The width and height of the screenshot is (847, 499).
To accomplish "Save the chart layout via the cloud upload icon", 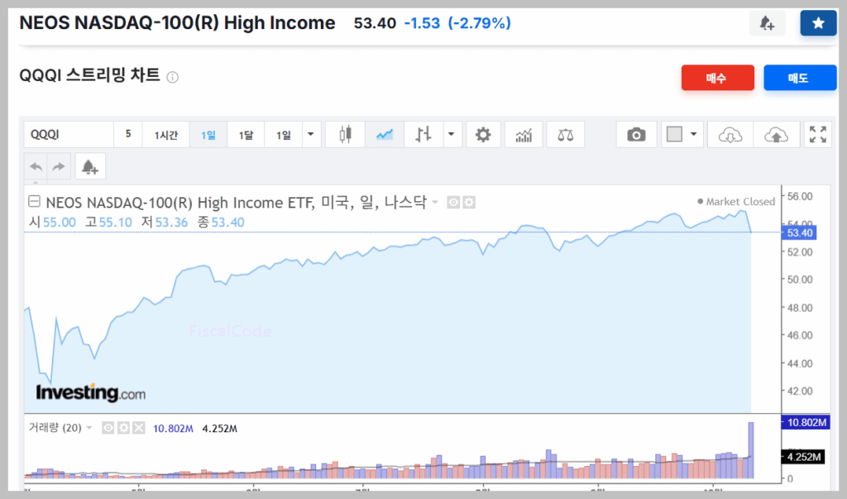I will (774, 133).
